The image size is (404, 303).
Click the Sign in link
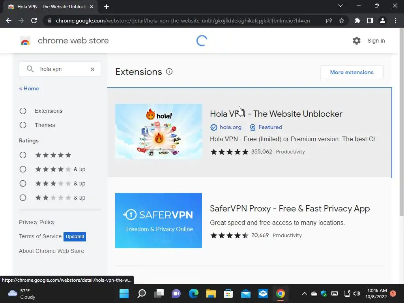coord(376,41)
